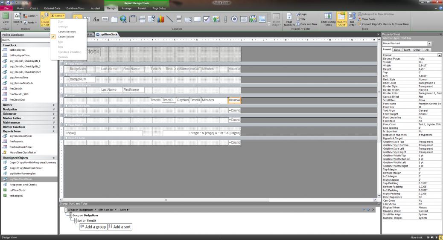Switch to the Page Setup tab
Image resolution: width=443 pixels, height=240 pixels.
[159, 8]
